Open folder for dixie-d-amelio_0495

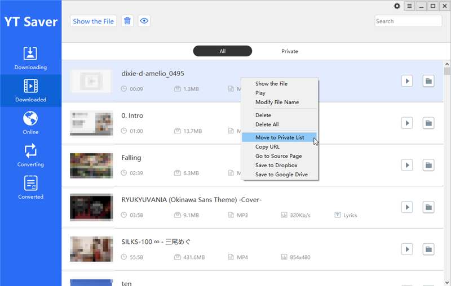[428, 81]
